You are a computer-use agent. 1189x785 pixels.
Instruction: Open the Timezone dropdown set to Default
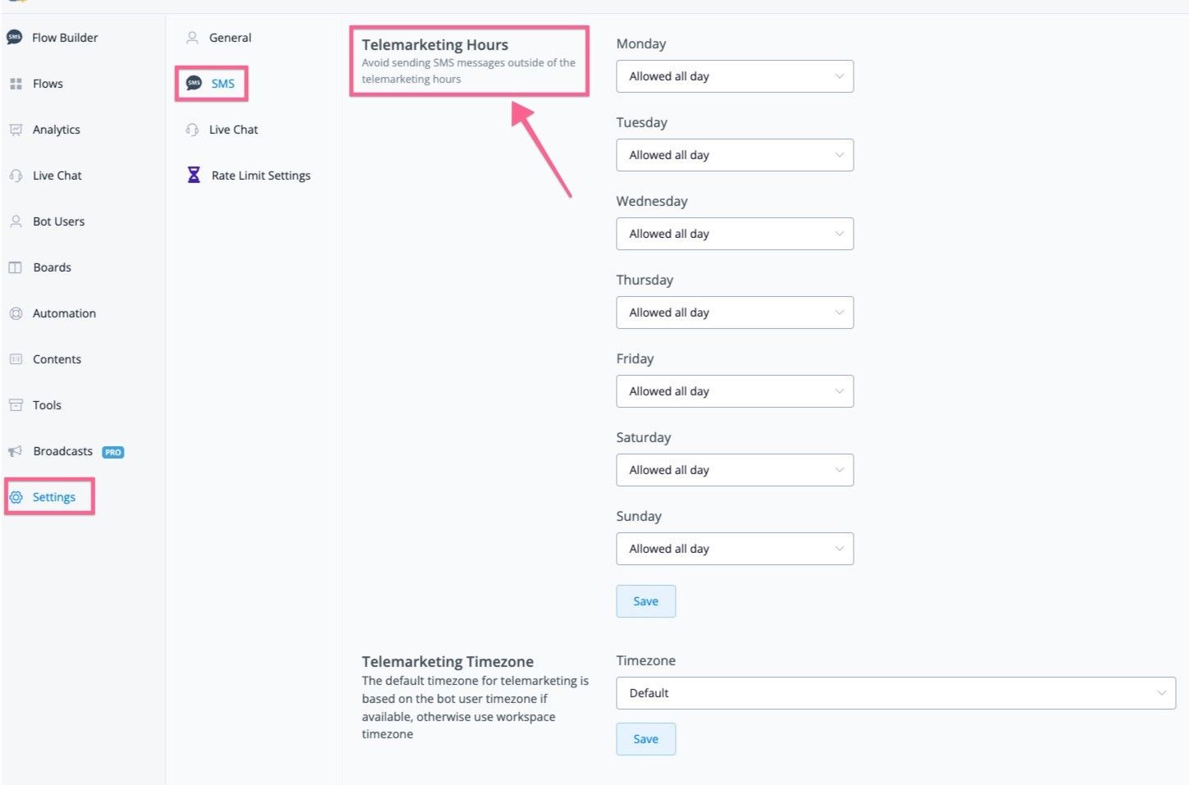895,693
